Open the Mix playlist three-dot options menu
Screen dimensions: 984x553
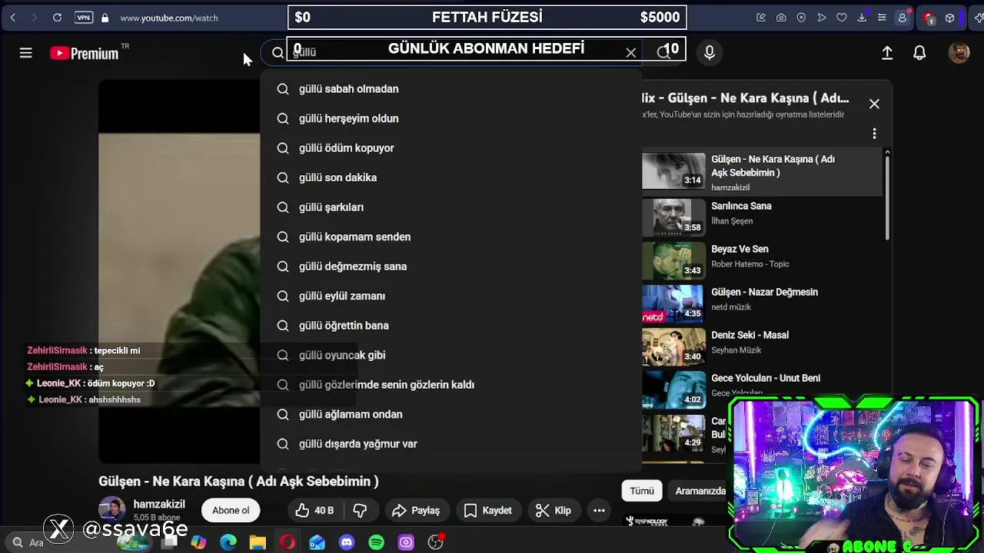click(874, 134)
